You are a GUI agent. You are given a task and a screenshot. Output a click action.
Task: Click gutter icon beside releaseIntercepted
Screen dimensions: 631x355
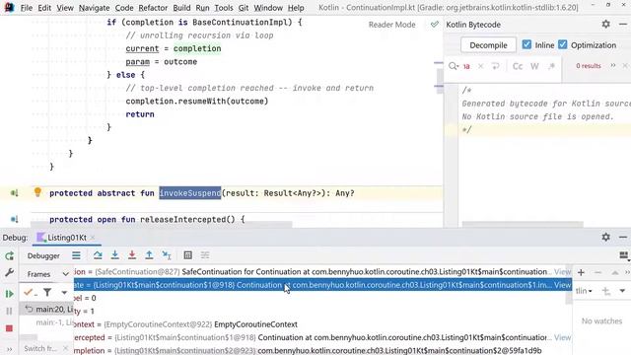coord(15,219)
